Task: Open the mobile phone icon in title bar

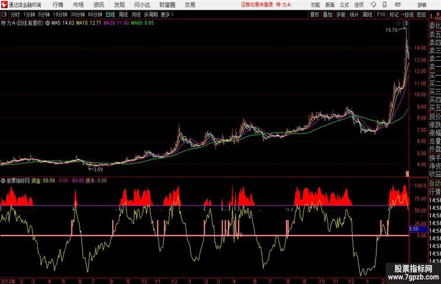Action: coord(384,5)
